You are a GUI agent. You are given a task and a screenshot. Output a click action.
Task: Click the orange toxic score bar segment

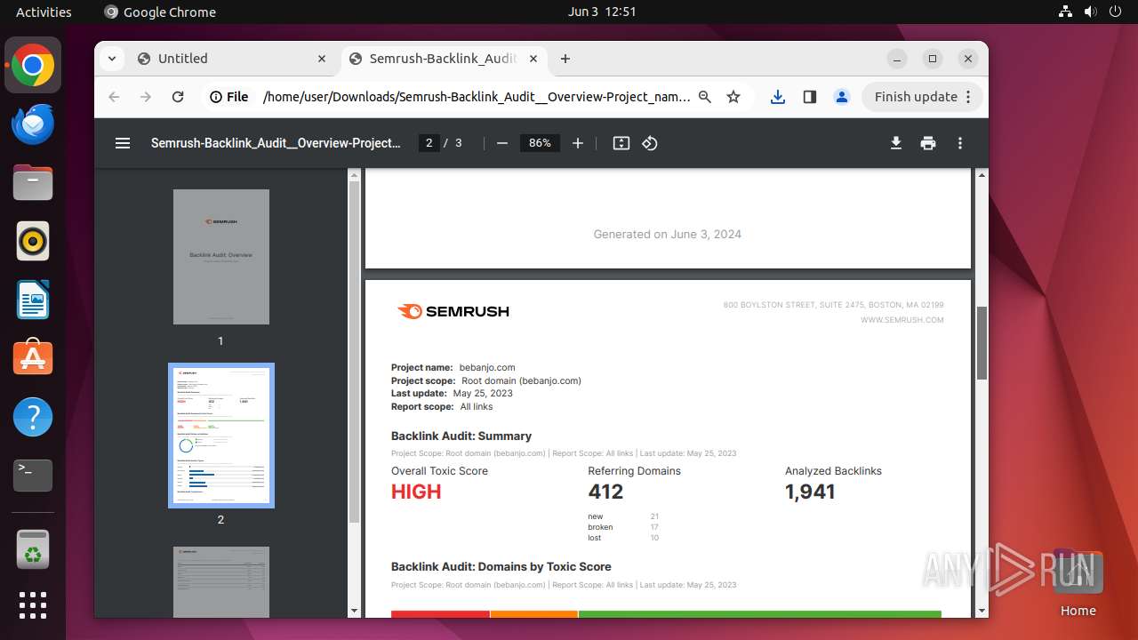point(534,614)
